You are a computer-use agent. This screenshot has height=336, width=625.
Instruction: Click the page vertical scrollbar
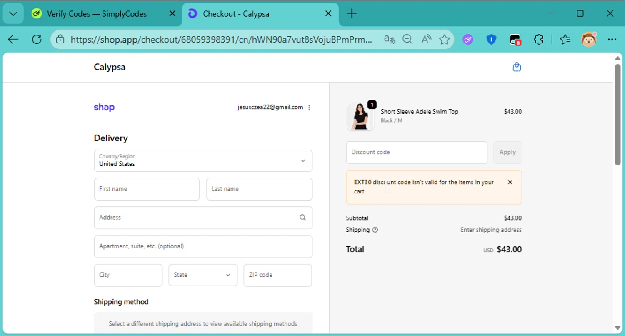click(618, 115)
